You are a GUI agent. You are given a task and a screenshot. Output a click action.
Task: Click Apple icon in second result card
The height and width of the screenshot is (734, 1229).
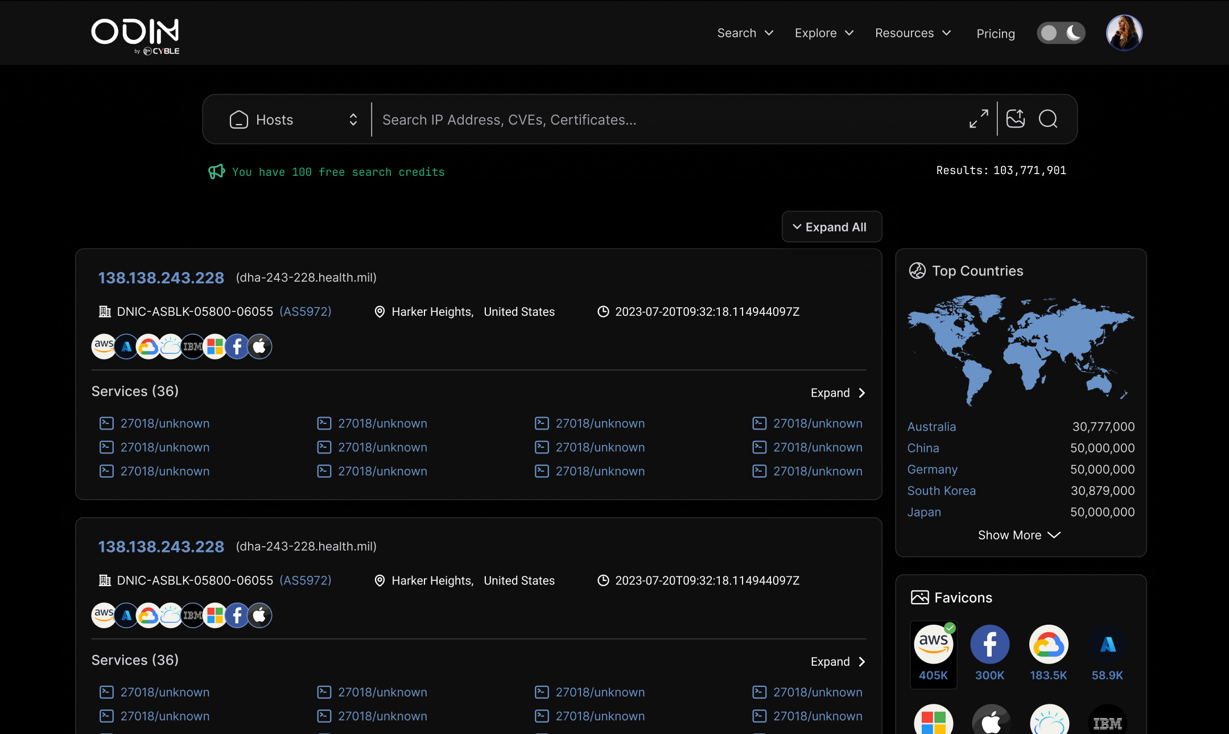(259, 615)
